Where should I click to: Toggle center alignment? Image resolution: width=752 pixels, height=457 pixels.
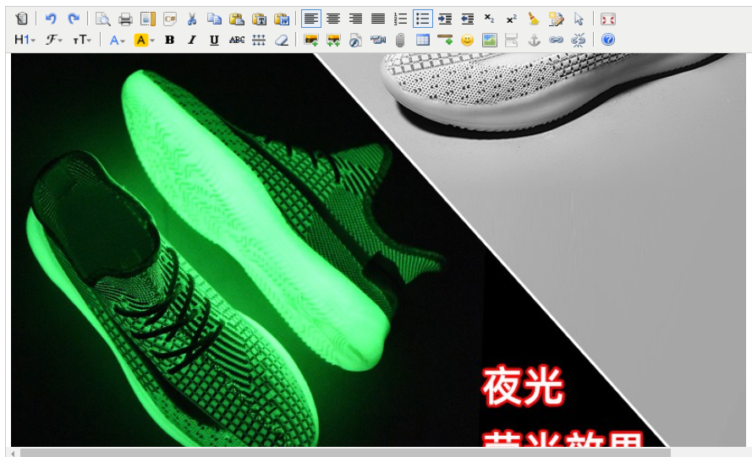point(333,19)
